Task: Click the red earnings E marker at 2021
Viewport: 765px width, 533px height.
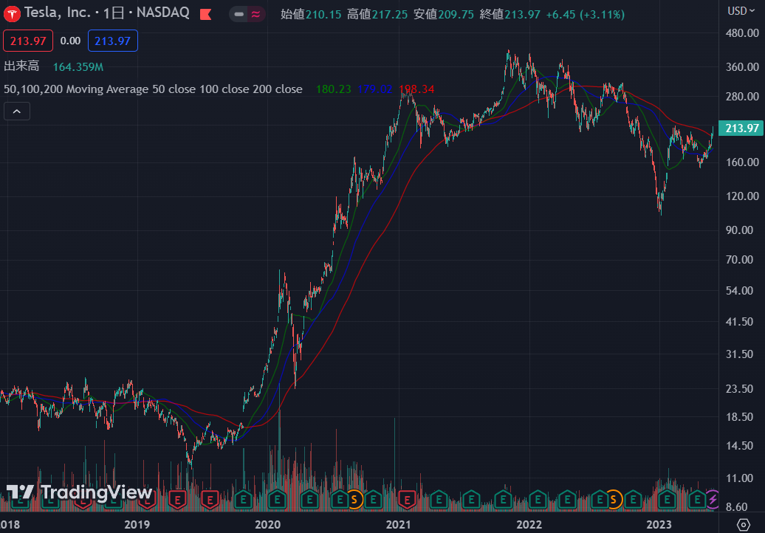Action: [406, 499]
